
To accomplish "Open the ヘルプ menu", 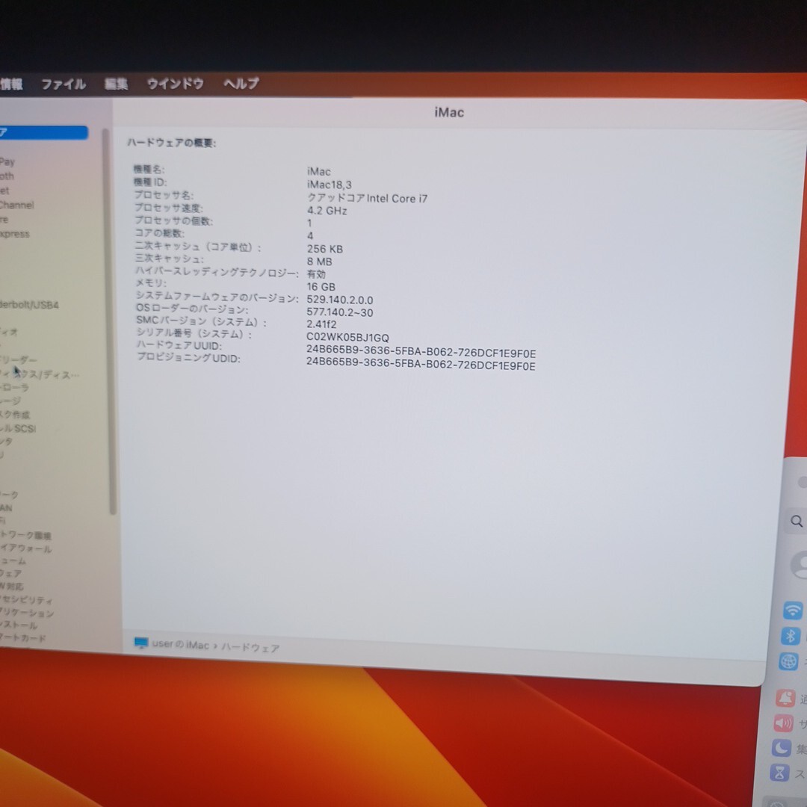I will pyautogui.click(x=241, y=83).
